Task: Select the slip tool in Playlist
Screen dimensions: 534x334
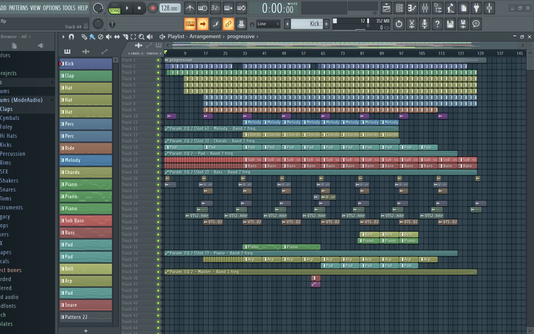Action: point(117,37)
